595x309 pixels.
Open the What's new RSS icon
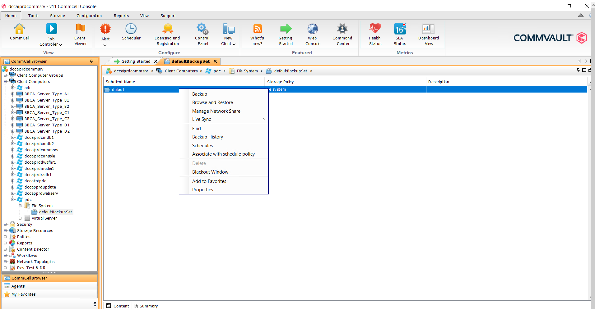pyautogui.click(x=257, y=29)
